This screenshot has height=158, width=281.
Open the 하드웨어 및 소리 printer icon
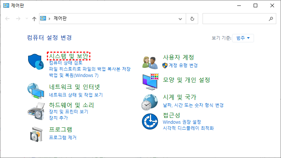pyautogui.click(x=36, y=111)
